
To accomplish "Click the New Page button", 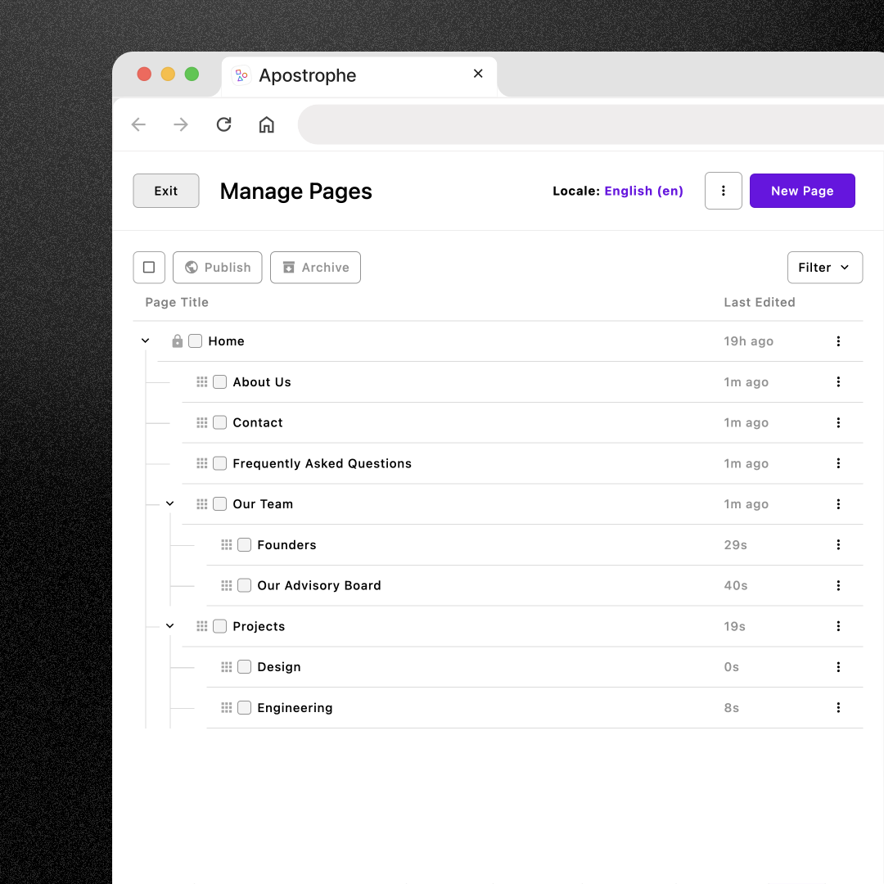I will click(x=802, y=190).
